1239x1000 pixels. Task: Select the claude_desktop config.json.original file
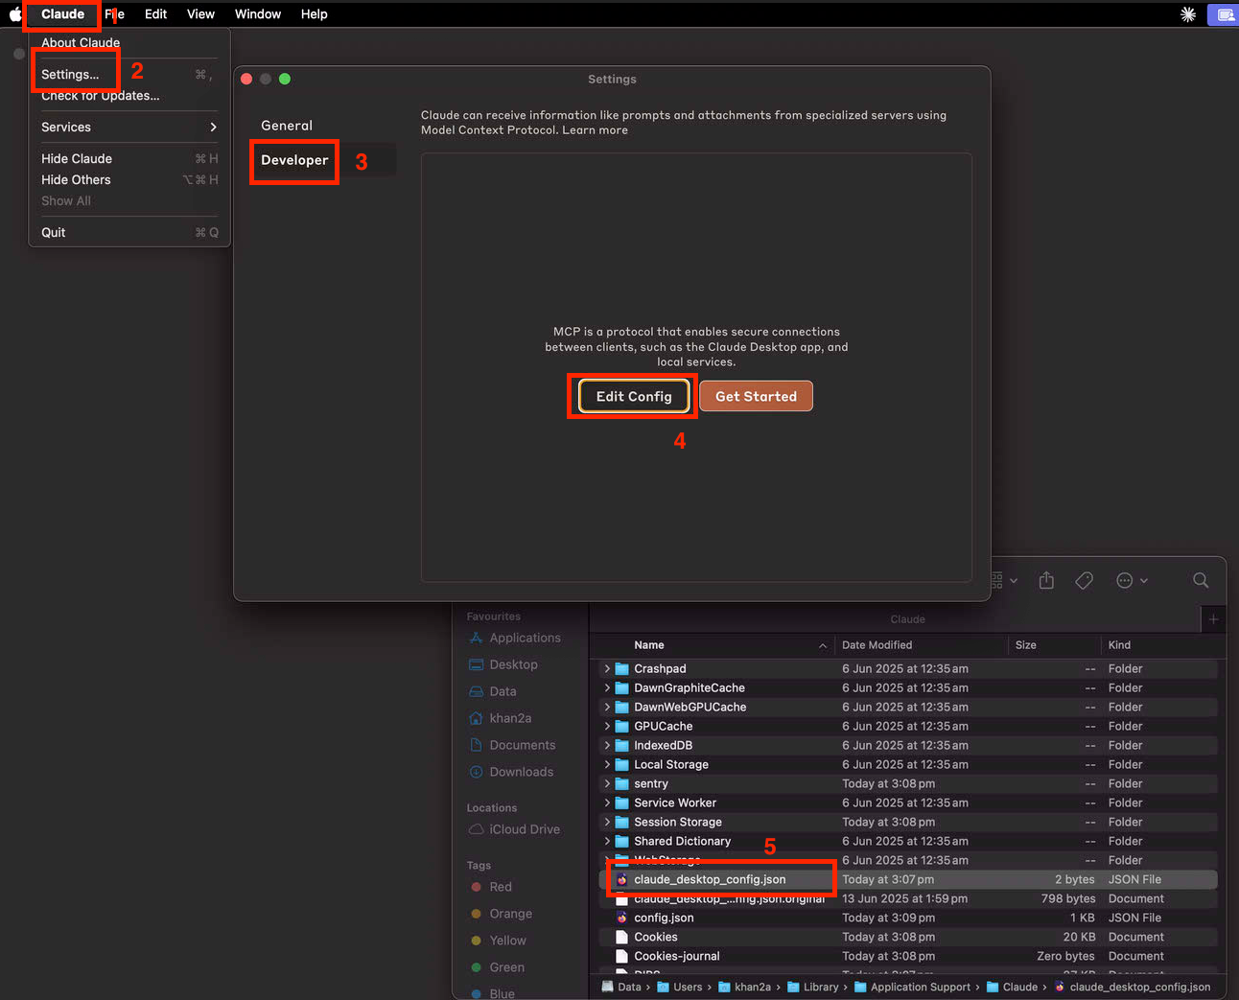[908, 898]
